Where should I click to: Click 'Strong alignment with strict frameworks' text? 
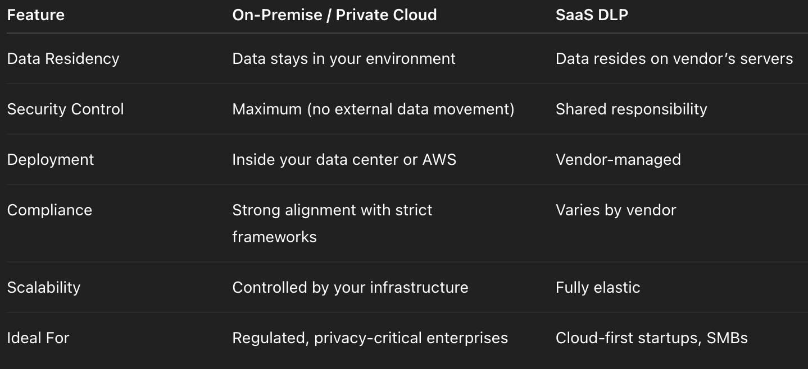click(x=332, y=223)
